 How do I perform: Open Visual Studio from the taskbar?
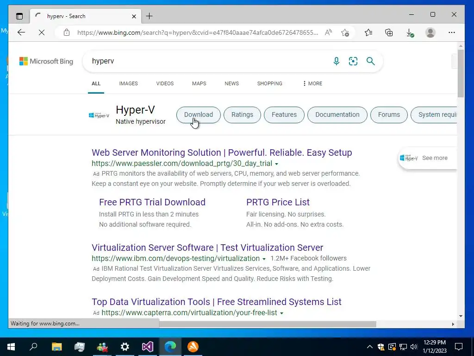[x=148, y=347]
